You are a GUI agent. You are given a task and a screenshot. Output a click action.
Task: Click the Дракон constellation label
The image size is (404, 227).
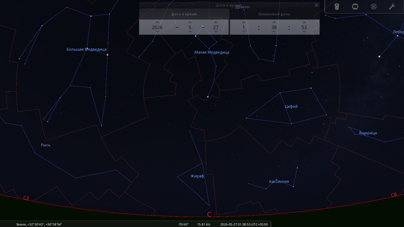[x=242, y=7]
